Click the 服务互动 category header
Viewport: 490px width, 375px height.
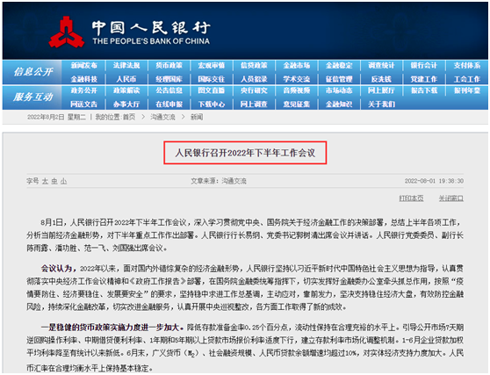33,97
